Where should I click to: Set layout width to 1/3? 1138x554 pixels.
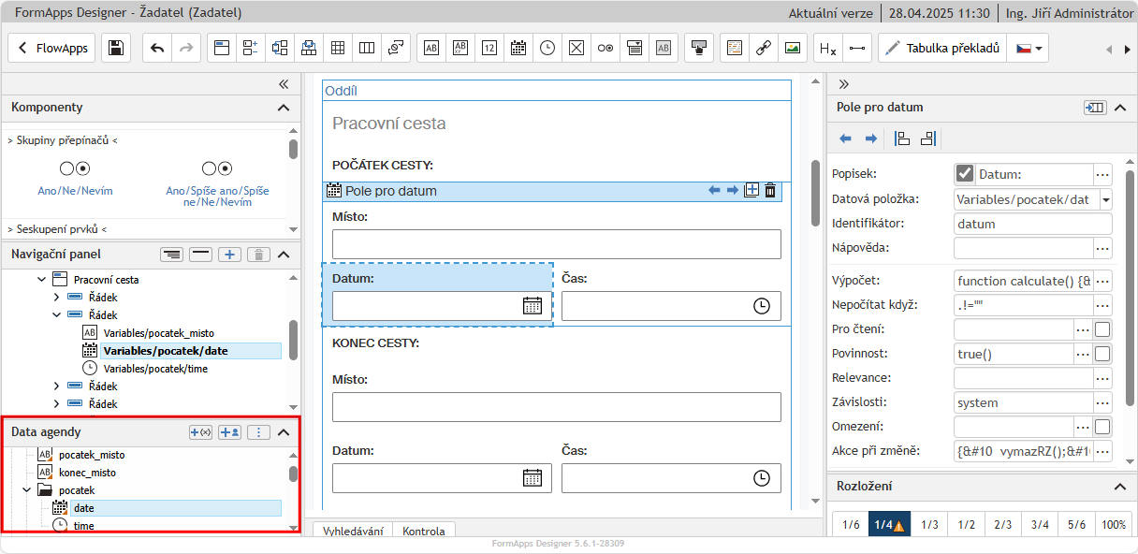tap(929, 525)
